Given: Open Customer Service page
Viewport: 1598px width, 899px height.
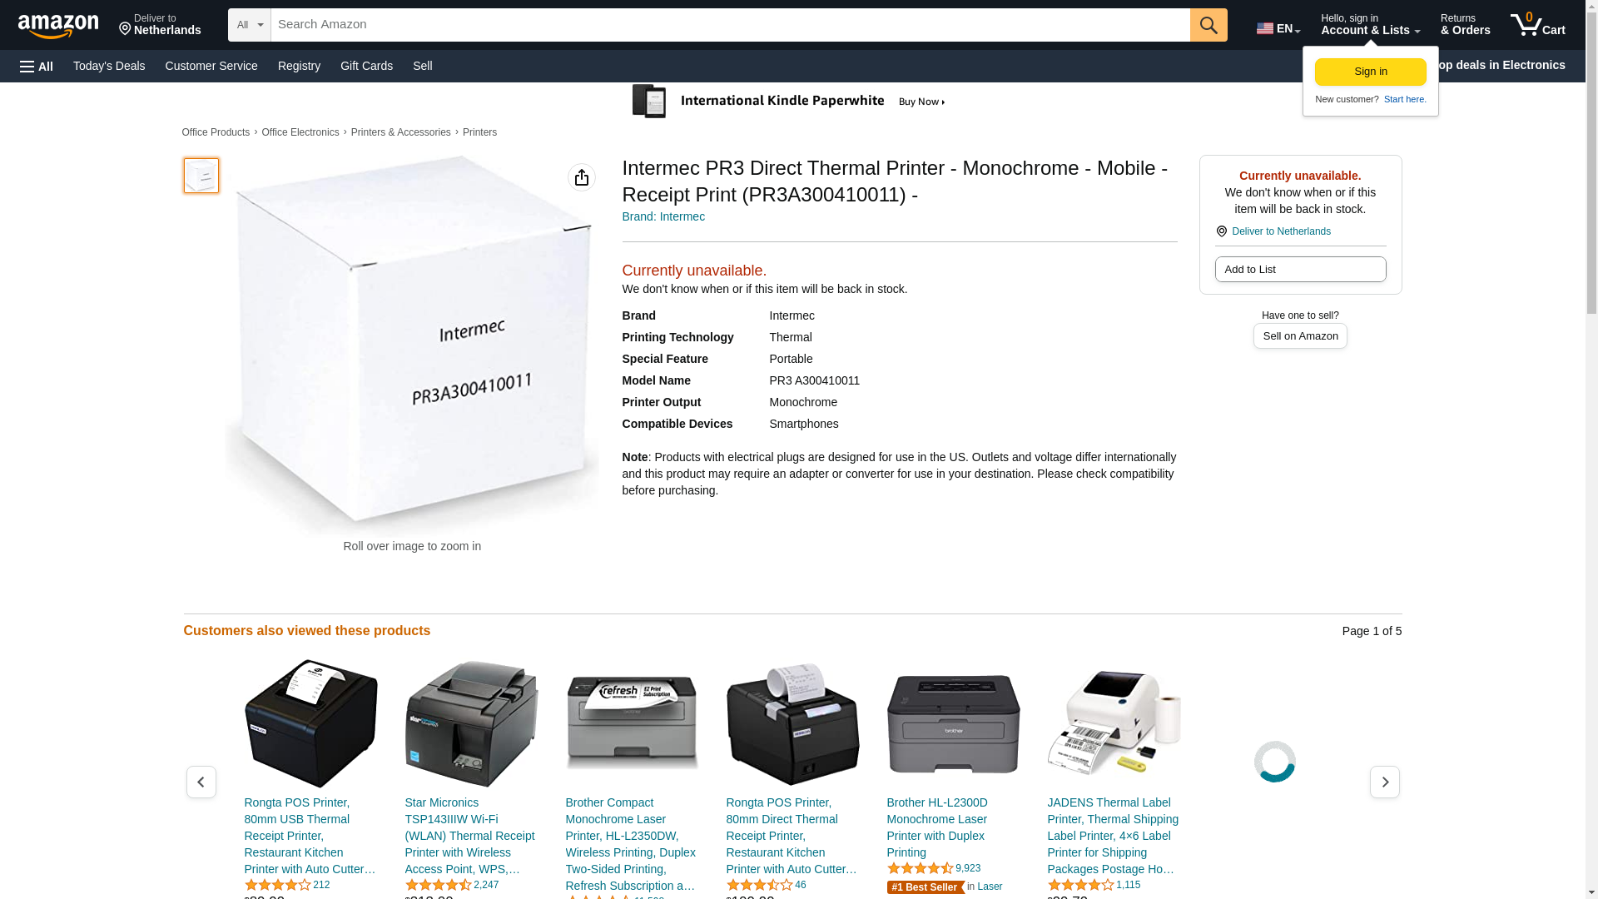Looking at the screenshot, I should tap(211, 66).
